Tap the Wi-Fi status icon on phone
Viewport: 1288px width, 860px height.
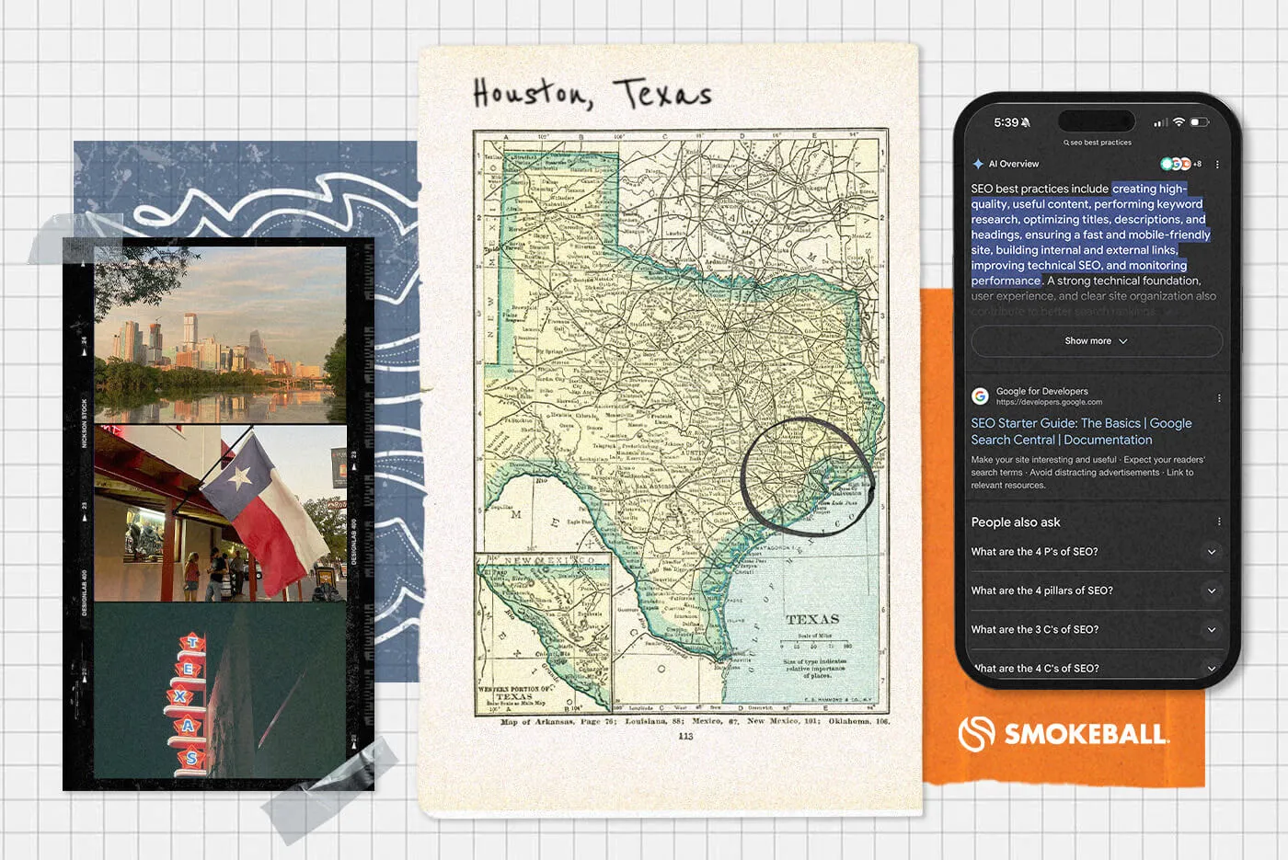point(1179,122)
